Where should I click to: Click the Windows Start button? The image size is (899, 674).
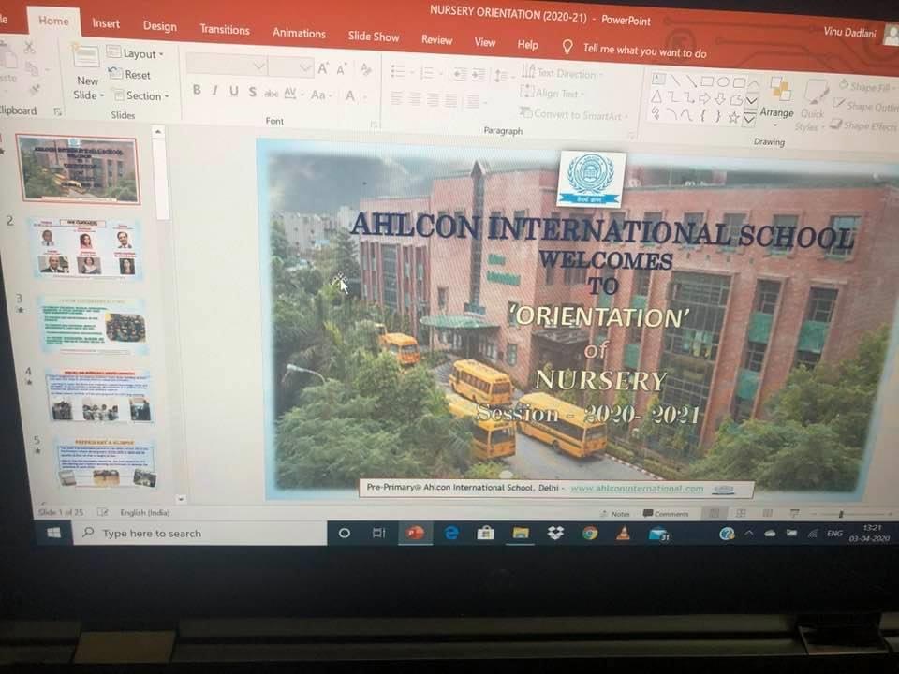(54, 533)
